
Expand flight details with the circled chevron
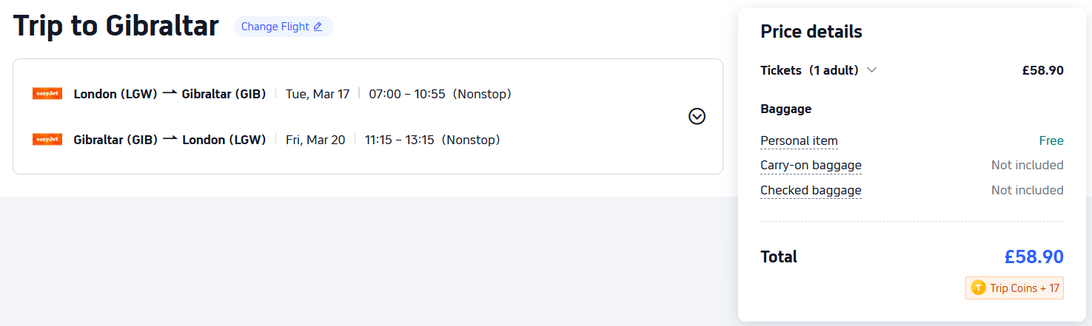click(x=697, y=116)
